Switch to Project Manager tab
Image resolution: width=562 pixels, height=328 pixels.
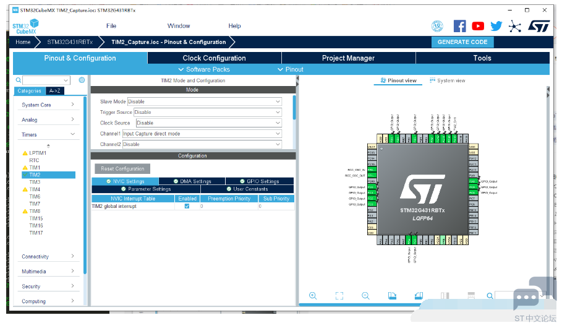click(x=348, y=58)
